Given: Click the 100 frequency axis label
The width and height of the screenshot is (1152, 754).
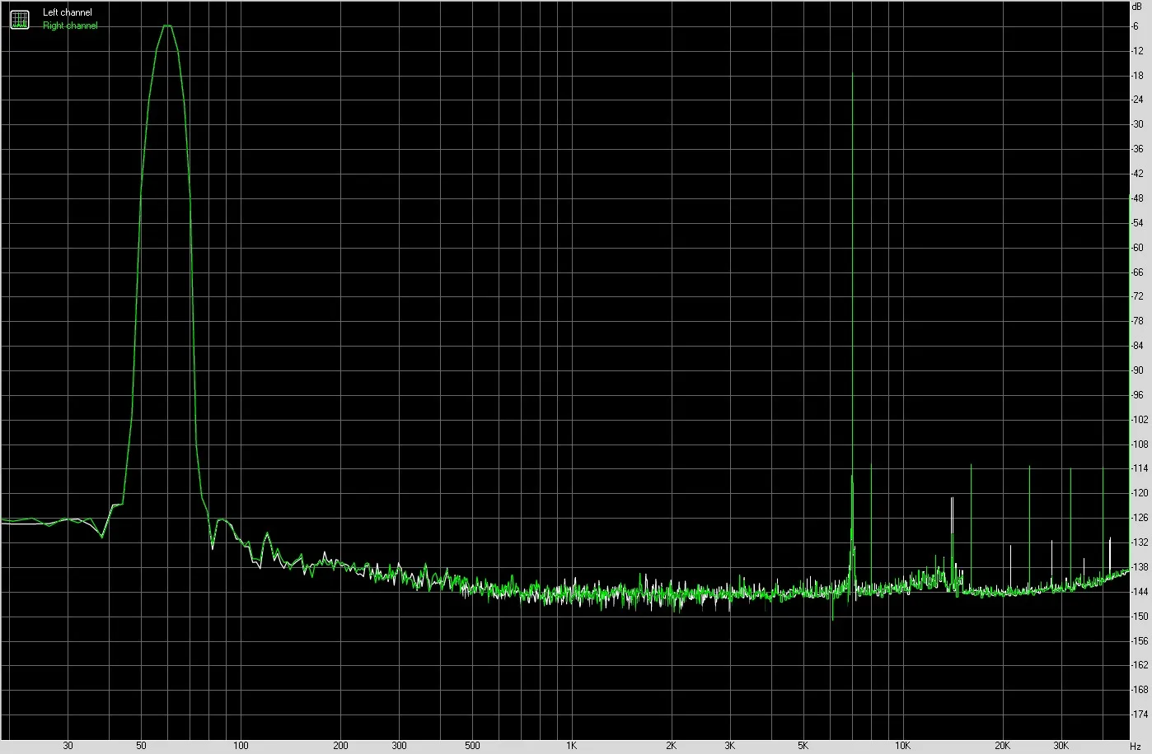Looking at the screenshot, I should pos(241,747).
